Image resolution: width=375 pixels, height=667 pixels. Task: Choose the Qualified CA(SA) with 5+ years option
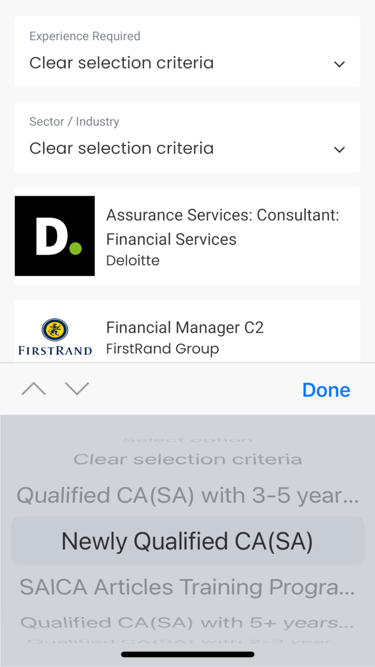[x=187, y=622]
